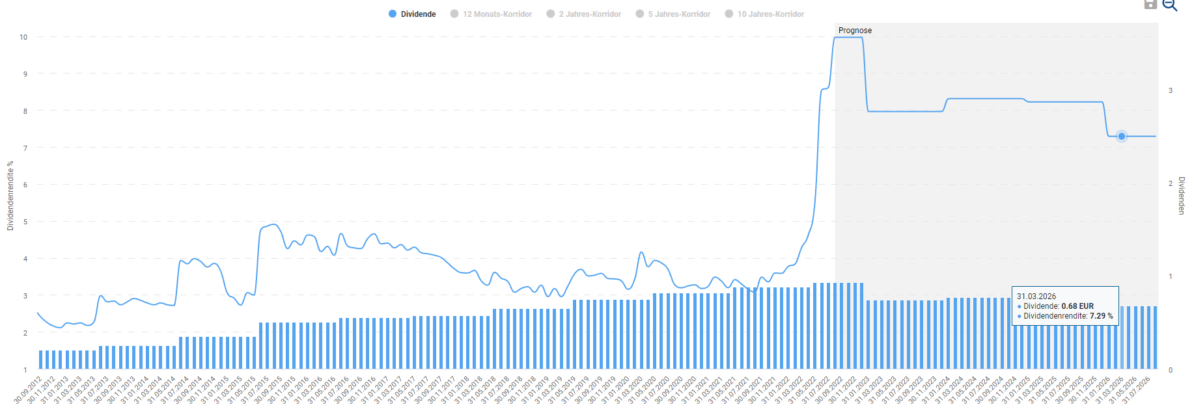Enable the 5 Jahres-Korridor legend entry
1194x409 pixels.
click(673, 14)
